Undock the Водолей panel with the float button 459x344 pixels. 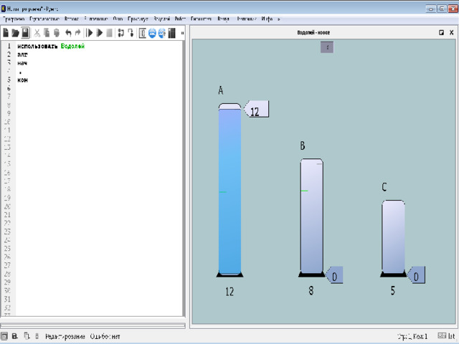coord(441,33)
